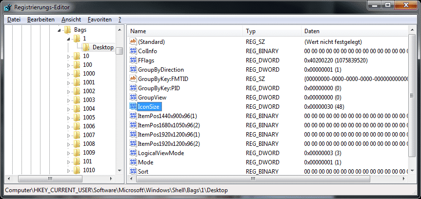Click the Mode value icon
Viewport: 421px width, 199px height.
(133, 162)
